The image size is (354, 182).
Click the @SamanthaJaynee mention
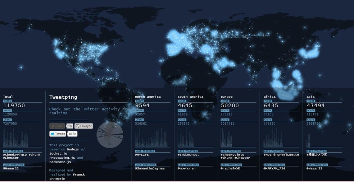[150, 168]
